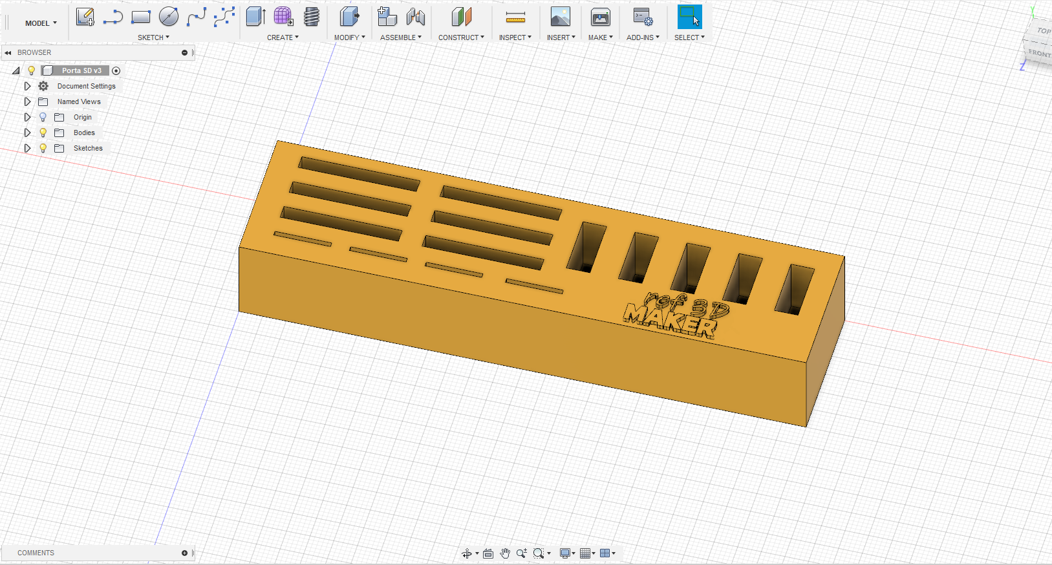This screenshot has height=565, width=1052.
Task: Select the Conic Curve sketch tool
Action: (224, 17)
